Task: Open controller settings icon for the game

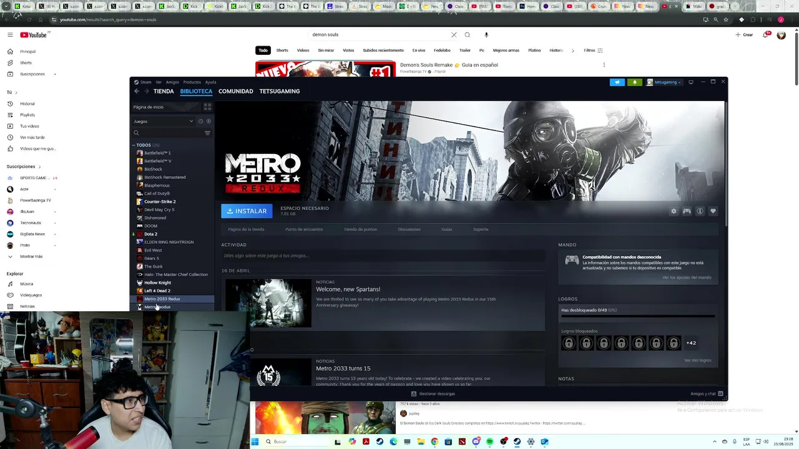Action: coord(687,211)
